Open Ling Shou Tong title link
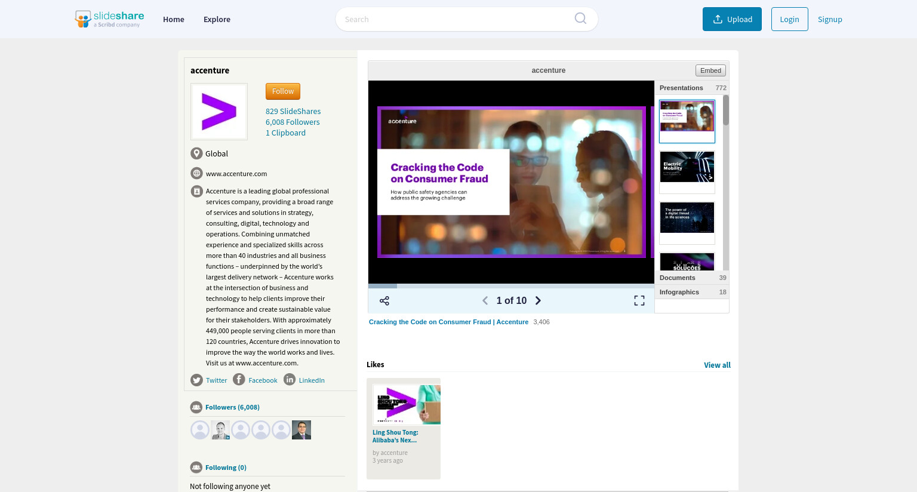The width and height of the screenshot is (917, 492). (x=395, y=436)
